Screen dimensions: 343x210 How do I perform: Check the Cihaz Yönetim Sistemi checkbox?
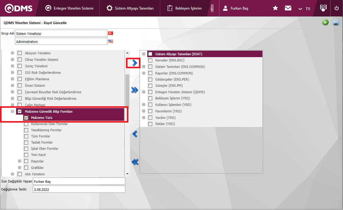20,60
